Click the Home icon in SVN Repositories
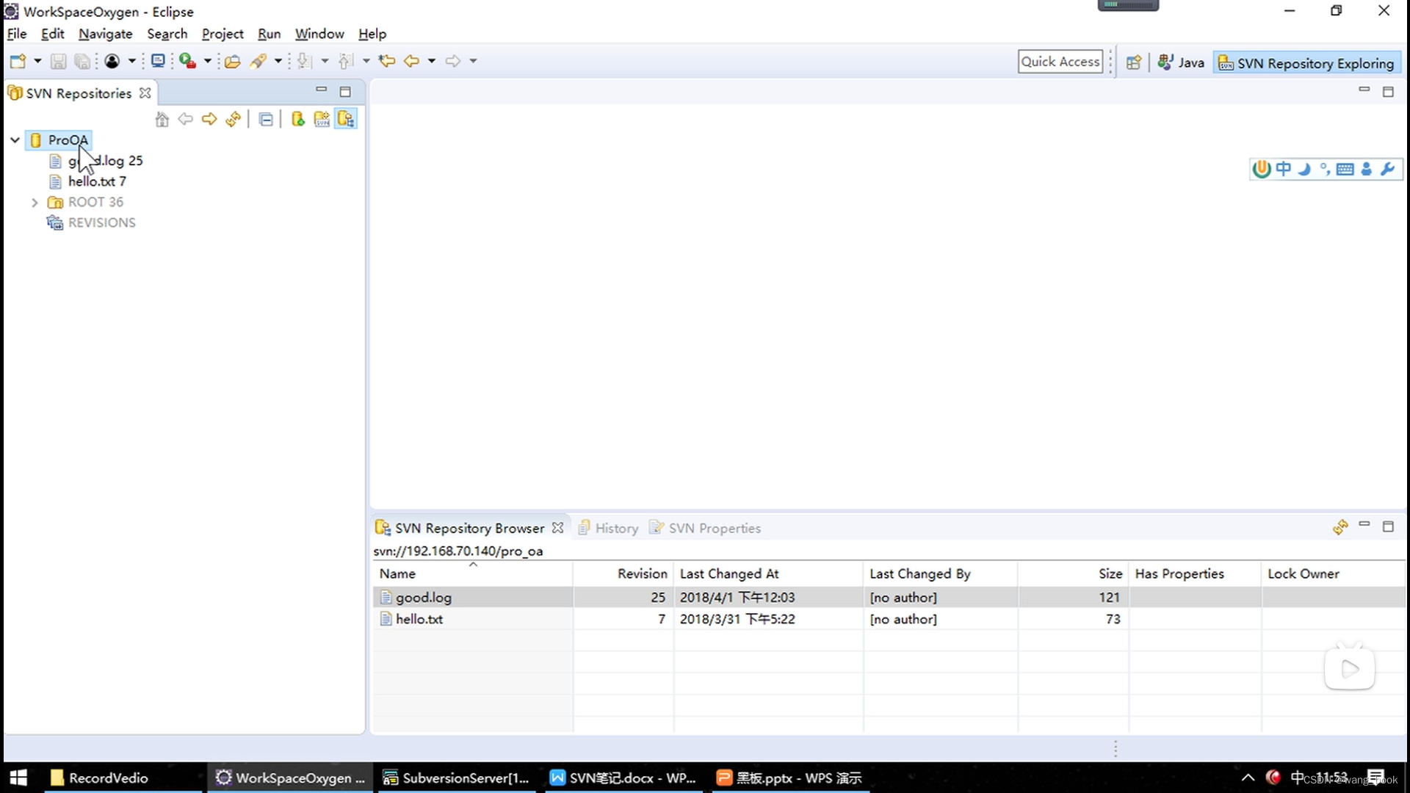 (x=162, y=119)
